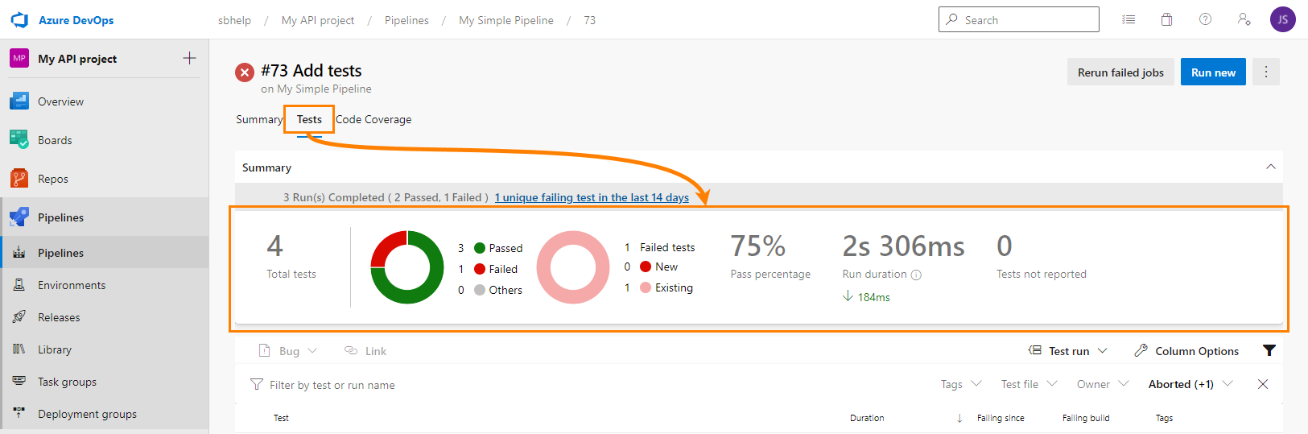Open the work items list icon in header
Screen dimensions: 1308x434
[1129, 19]
